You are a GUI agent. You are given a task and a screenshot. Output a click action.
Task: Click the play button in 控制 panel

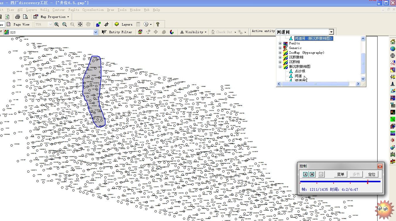coord(305,174)
